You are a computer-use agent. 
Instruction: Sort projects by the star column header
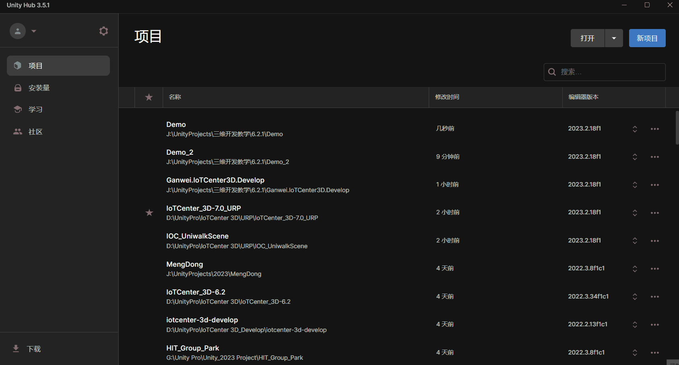(149, 97)
